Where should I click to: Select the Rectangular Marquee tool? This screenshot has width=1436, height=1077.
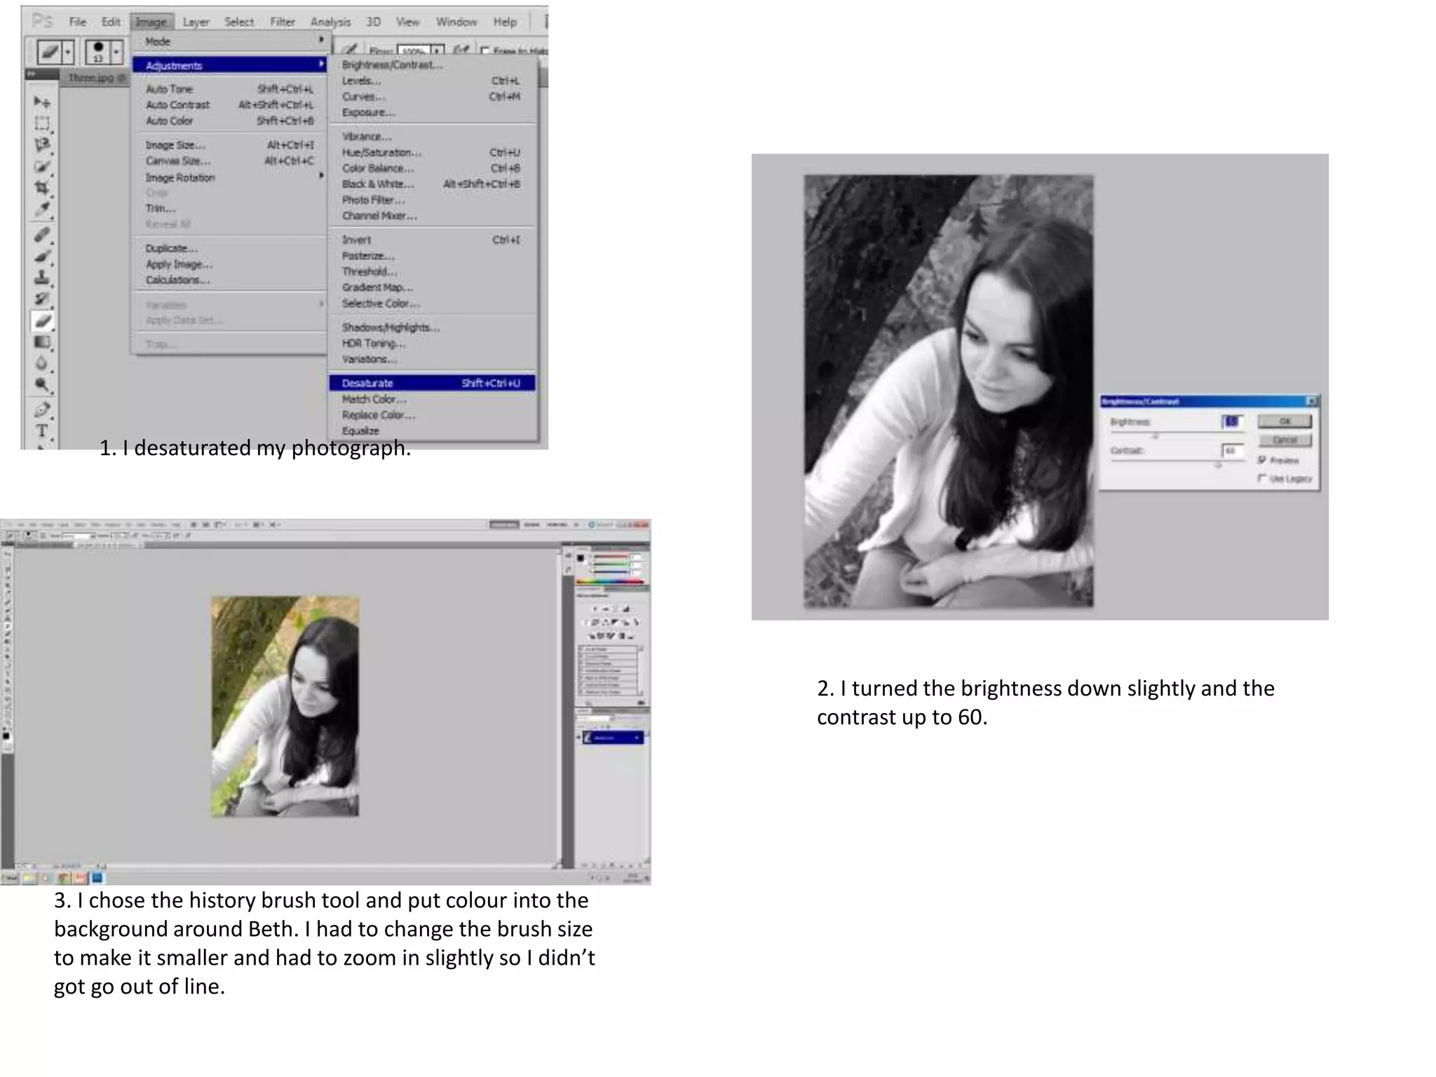pyautogui.click(x=42, y=124)
